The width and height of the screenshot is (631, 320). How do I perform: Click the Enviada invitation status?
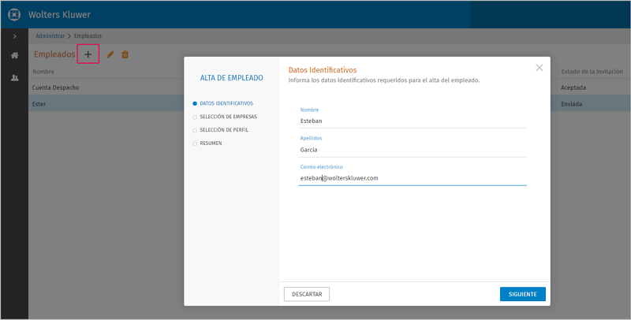(571, 104)
